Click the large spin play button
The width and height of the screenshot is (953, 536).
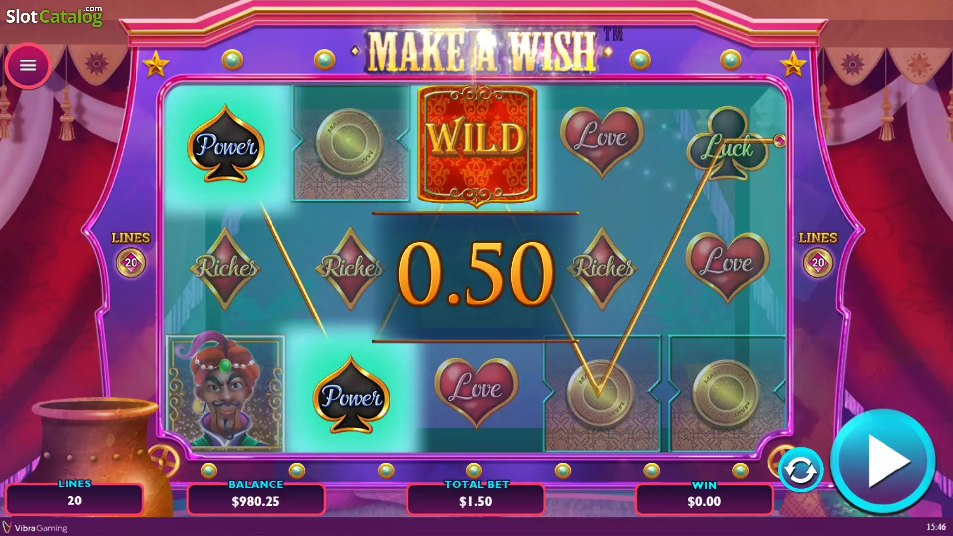pyautogui.click(x=883, y=461)
